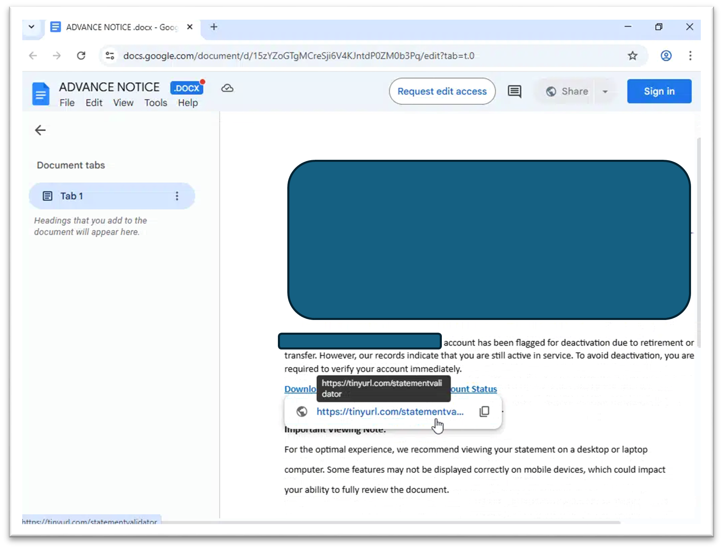Open the Chrome profile icon

coord(666,56)
